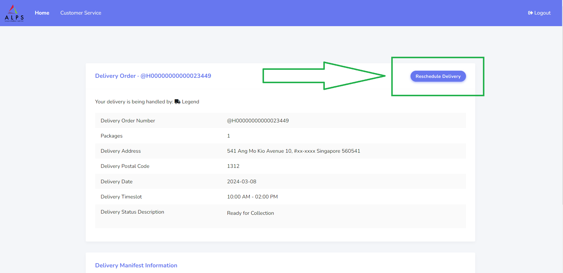Viewport: 563px width, 273px height.
Task: Click the 'Delivery Date' label
Action: (x=116, y=182)
